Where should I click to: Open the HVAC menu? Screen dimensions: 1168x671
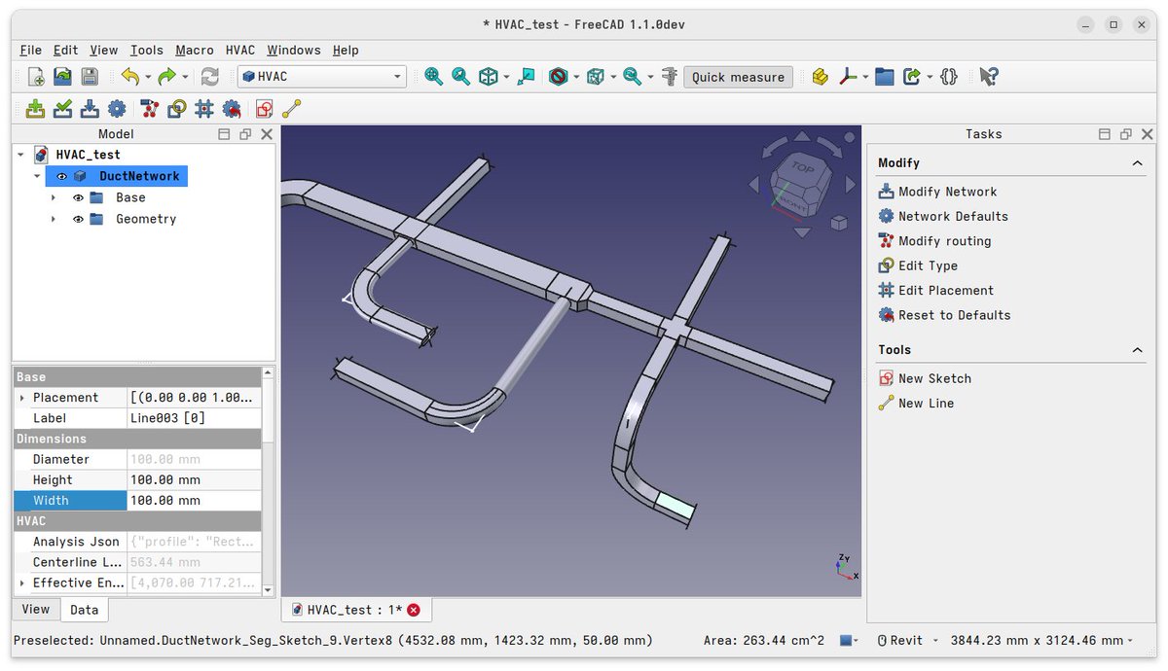pos(239,50)
